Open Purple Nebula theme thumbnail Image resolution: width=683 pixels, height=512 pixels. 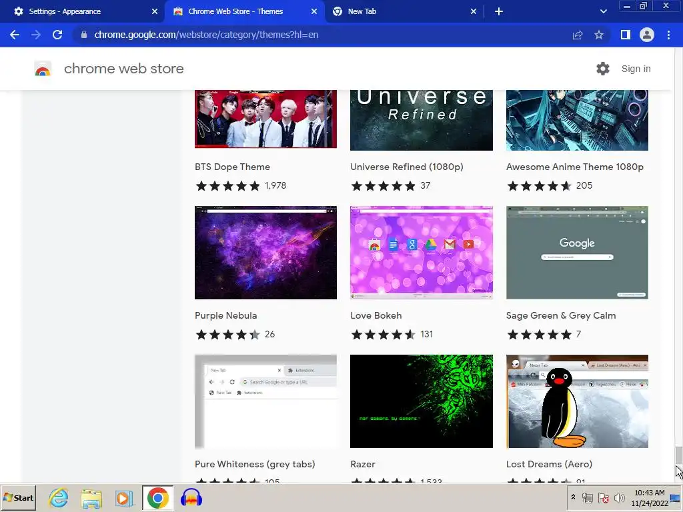click(x=265, y=253)
